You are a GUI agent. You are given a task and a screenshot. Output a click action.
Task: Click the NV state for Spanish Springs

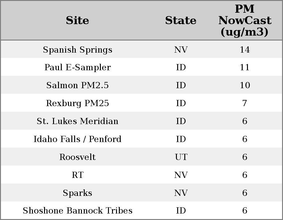pyautogui.click(x=181, y=50)
